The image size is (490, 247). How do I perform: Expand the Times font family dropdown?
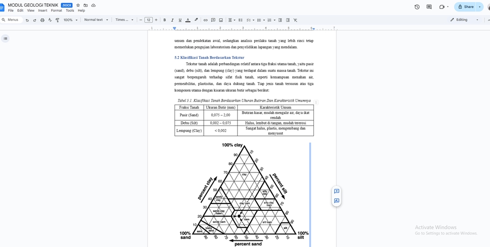pyautogui.click(x=124, y=20)
